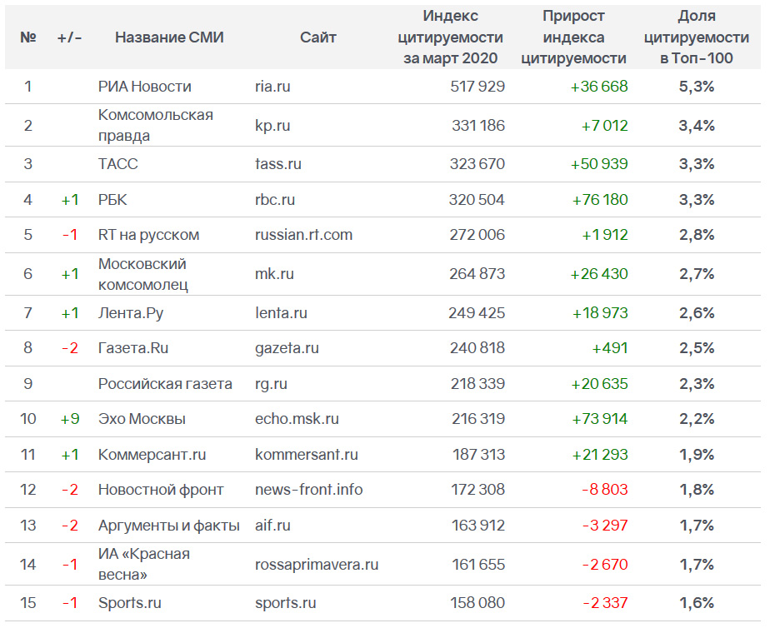Viewport: 770px width, 633px height.
Task: Click the lenta.ru site cell
Action: pyautogui.click(x=281, y=313)
